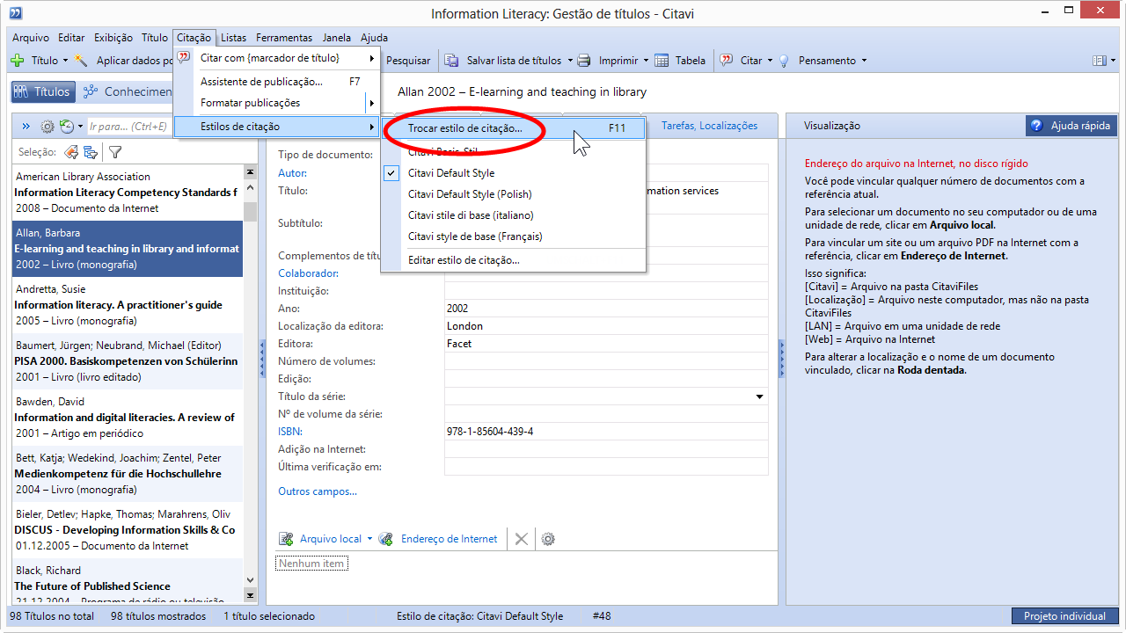Switch to Tarefas, Localizações tab
1126x633 pixels.
point(709,126)
